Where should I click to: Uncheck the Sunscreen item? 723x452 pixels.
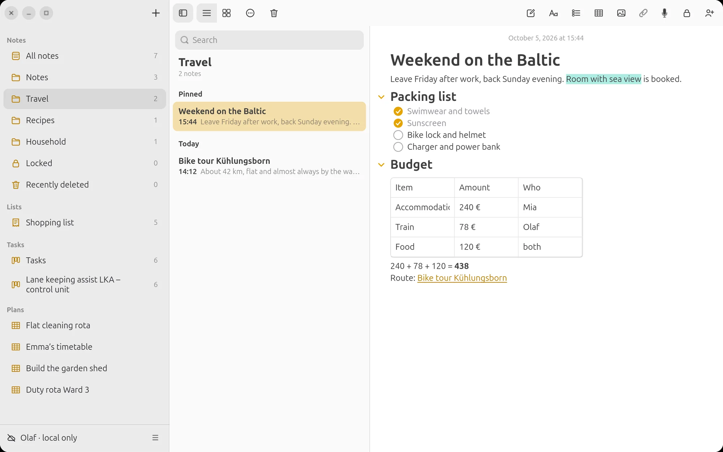click(x=398, y=123)
